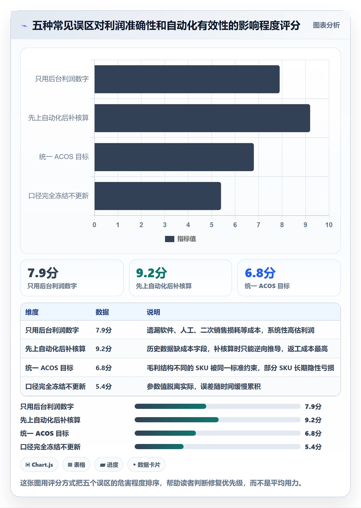This screenshot has height=508, width=361.
Task: Click the Chart.js tag chip
Action: pyautogui.click(x=39, y=465)
